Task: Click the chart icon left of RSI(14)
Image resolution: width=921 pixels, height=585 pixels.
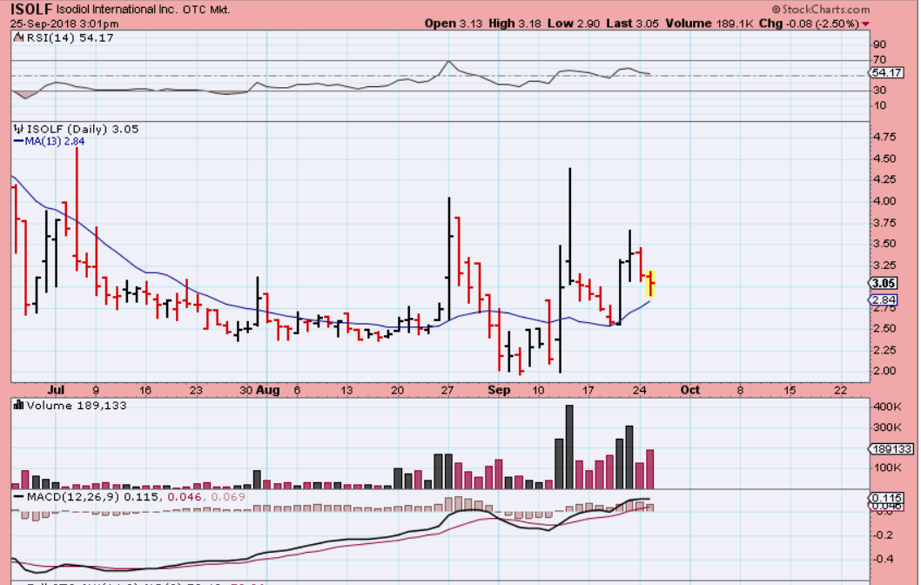Action: coord(18,38)
